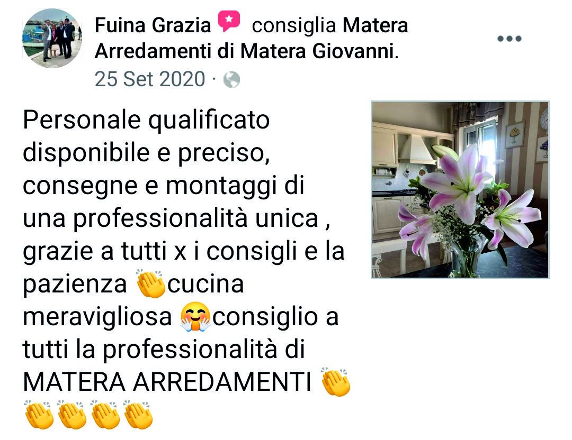Click the Fuina Grazia name link
572x440 pixels.
click(153, 25)
